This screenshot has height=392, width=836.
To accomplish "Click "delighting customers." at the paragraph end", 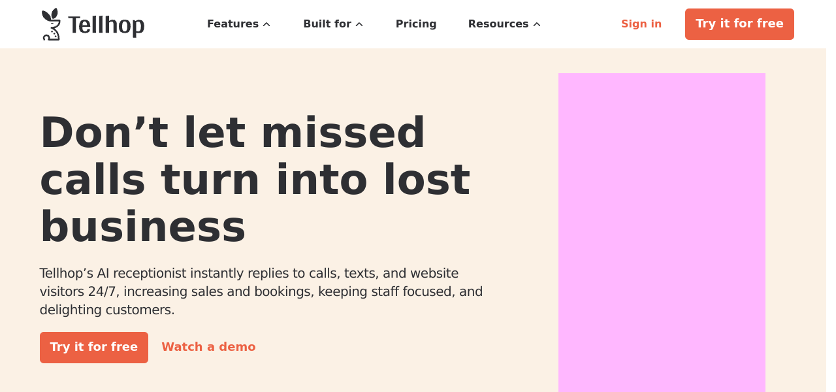I will (x=107, y=310).
